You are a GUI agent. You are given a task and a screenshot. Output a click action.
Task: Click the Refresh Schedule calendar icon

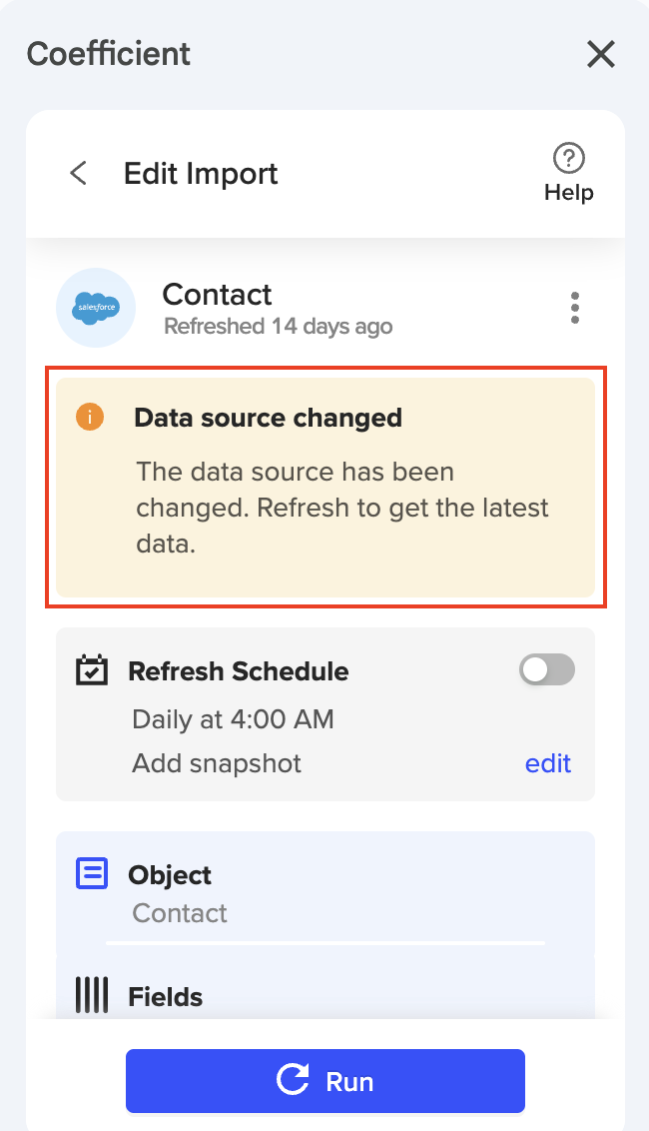click(93, 670)
